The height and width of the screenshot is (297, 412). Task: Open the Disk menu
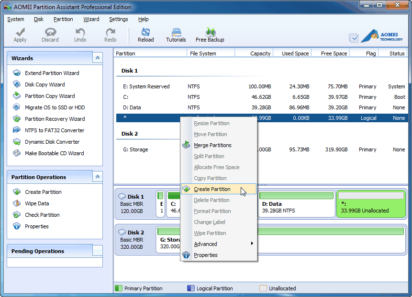[x=39, y=19]
